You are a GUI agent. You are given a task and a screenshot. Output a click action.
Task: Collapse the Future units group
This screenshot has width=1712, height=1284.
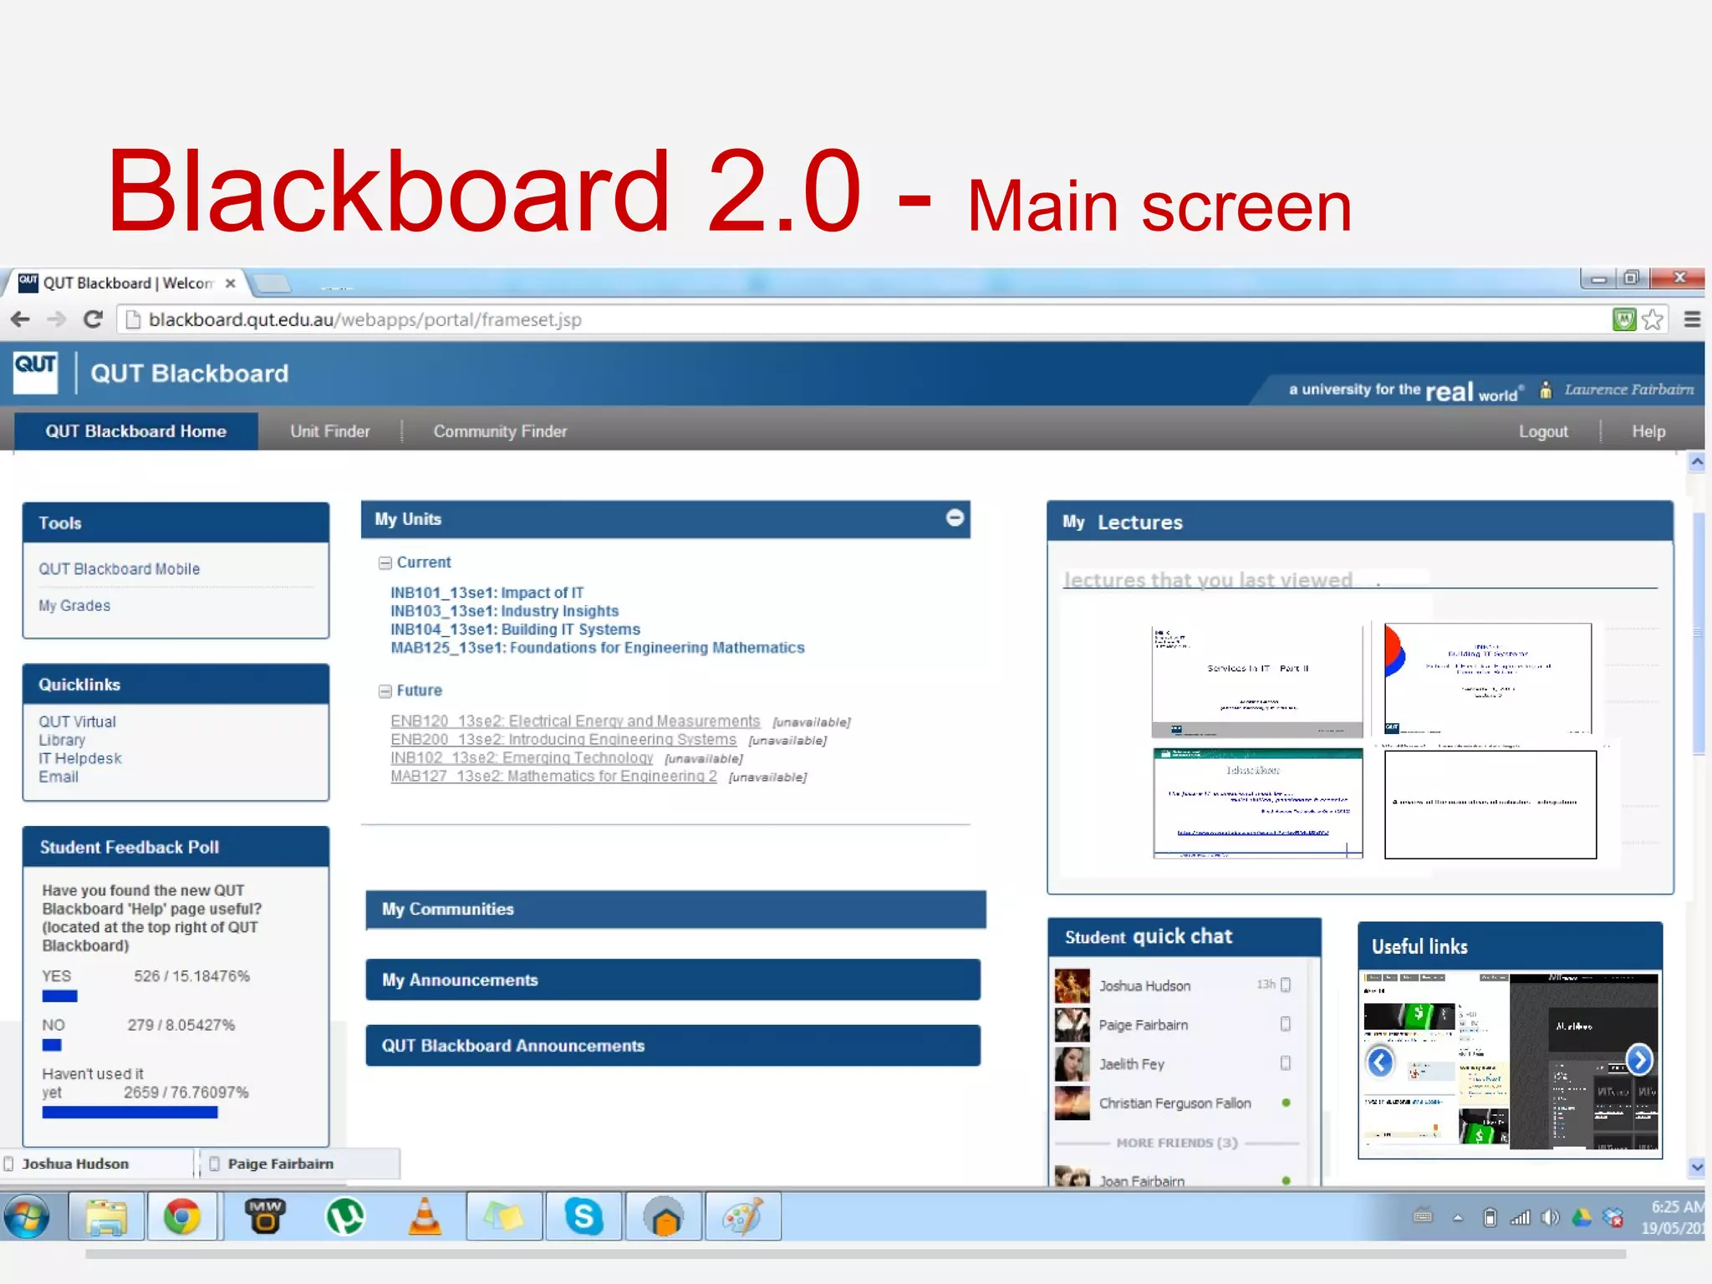(x=385, y=690)
